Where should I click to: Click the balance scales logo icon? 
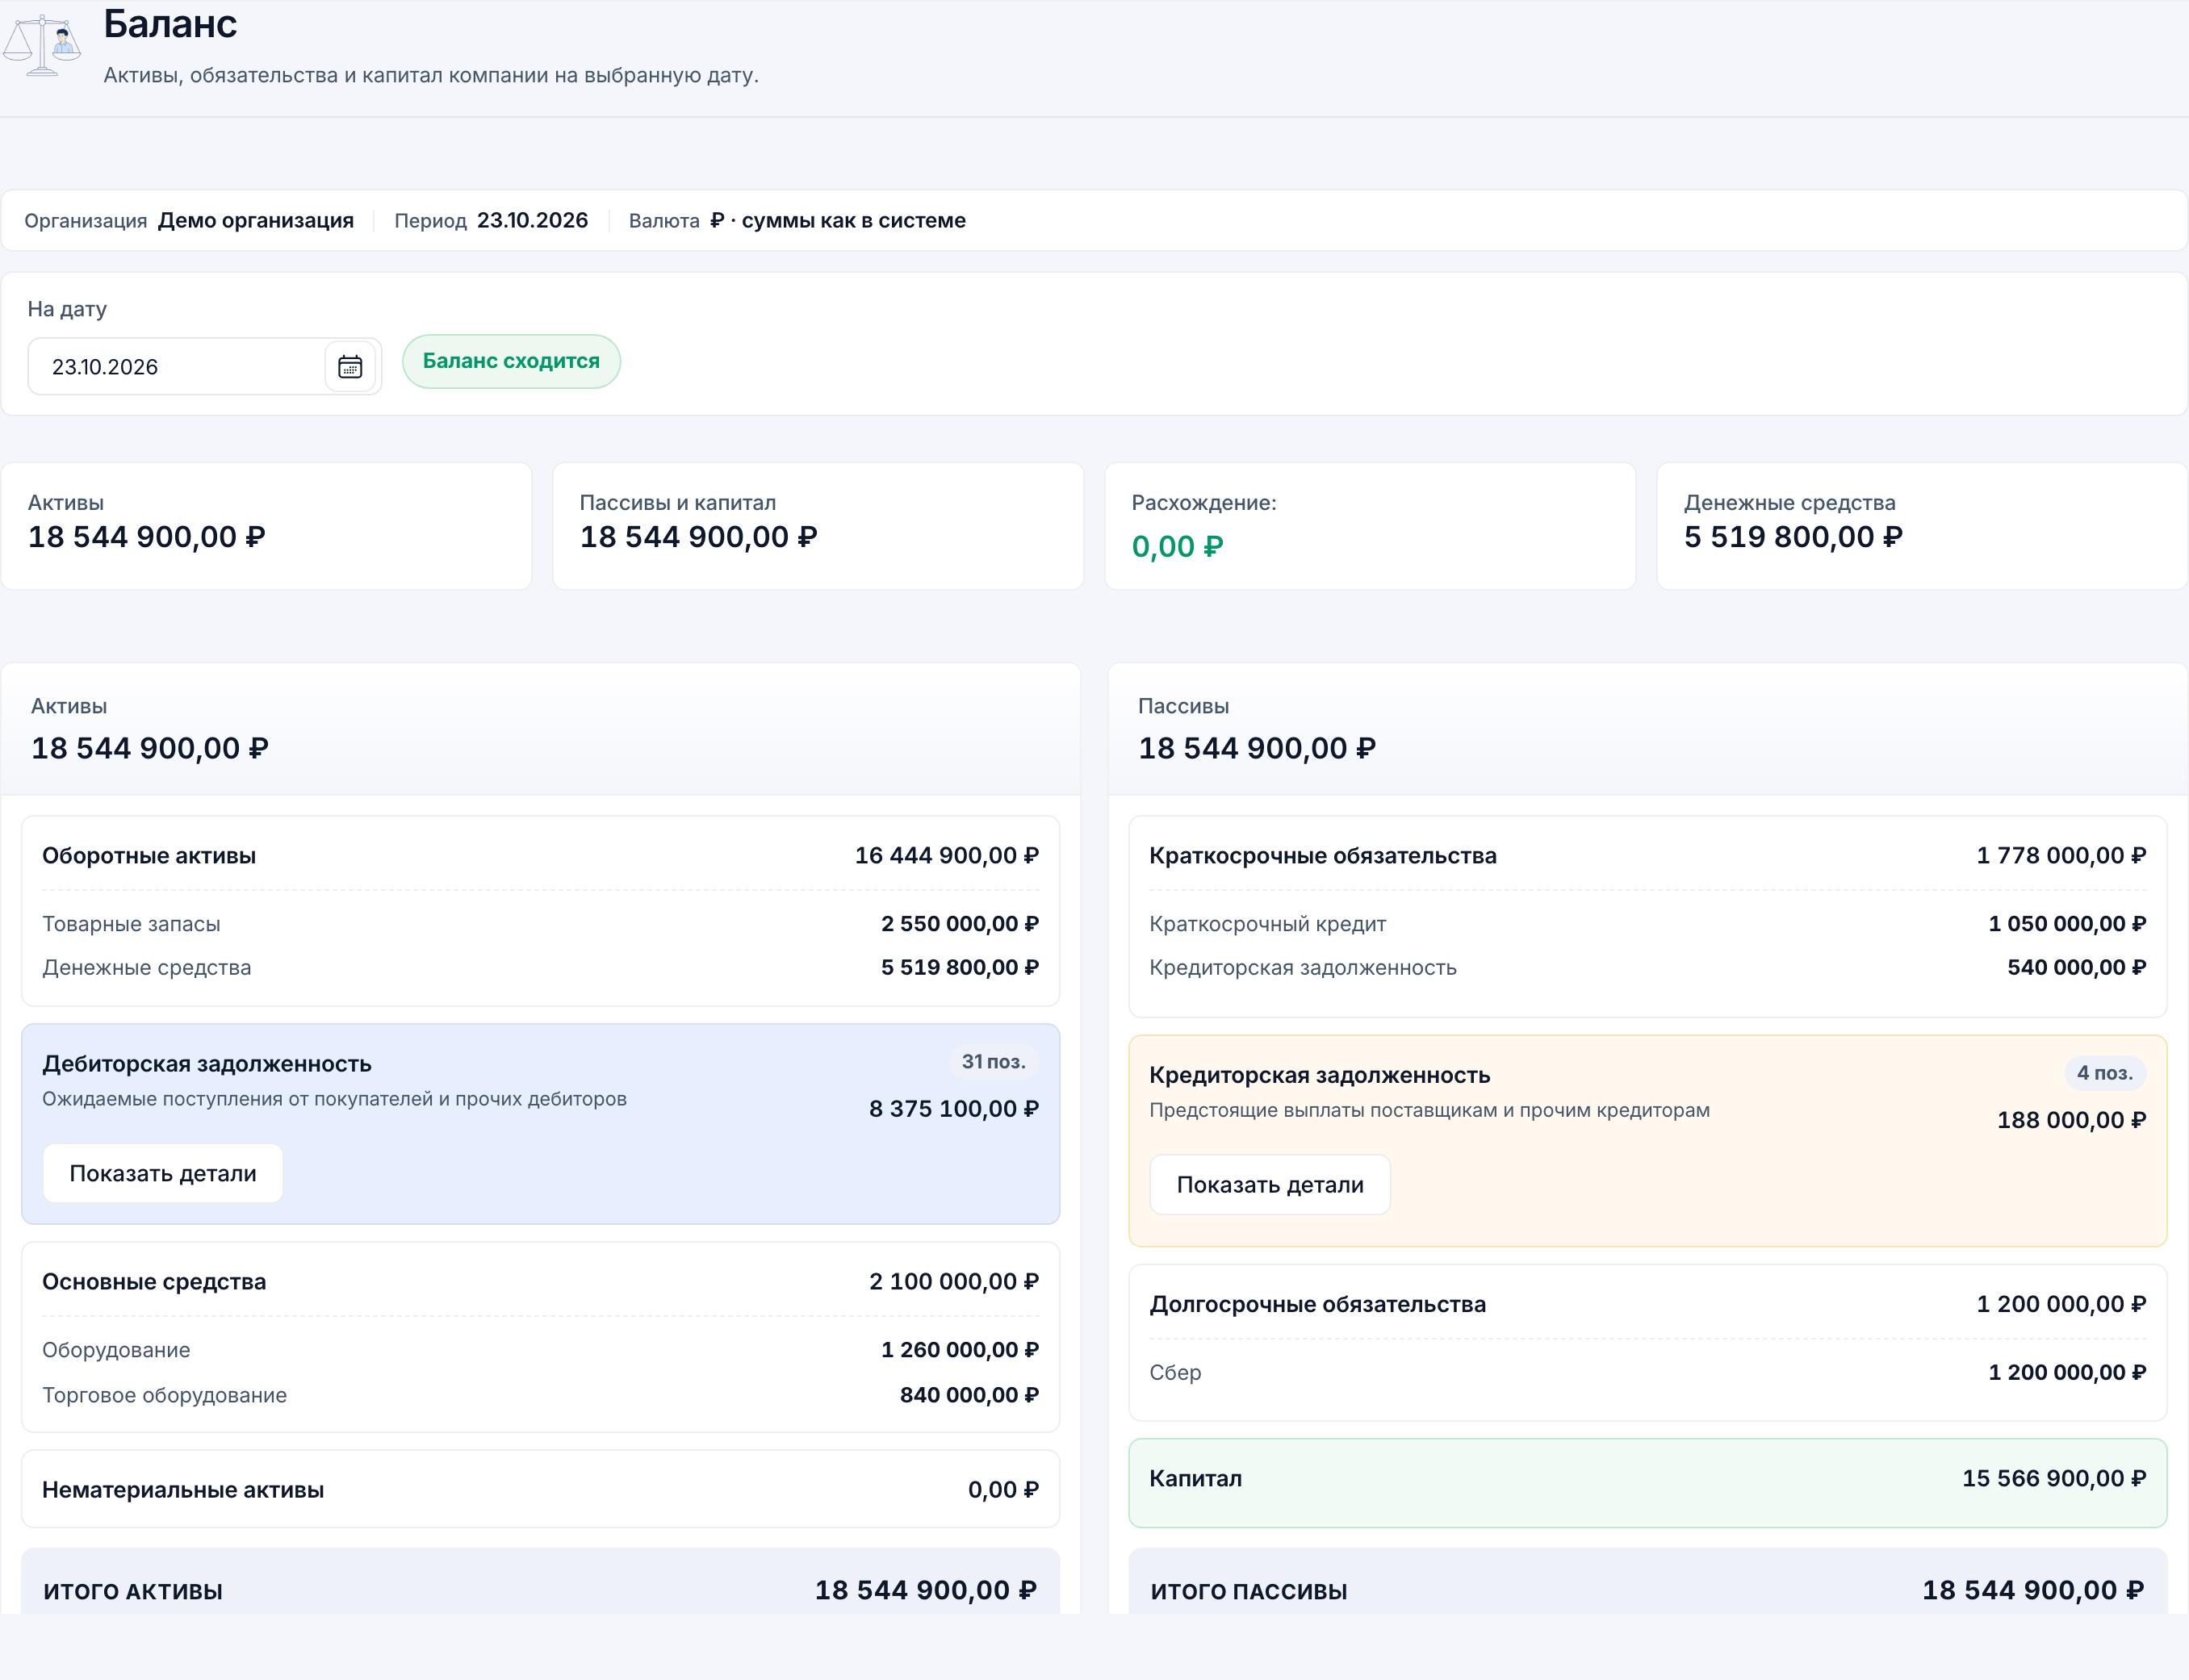coord(42,45)
